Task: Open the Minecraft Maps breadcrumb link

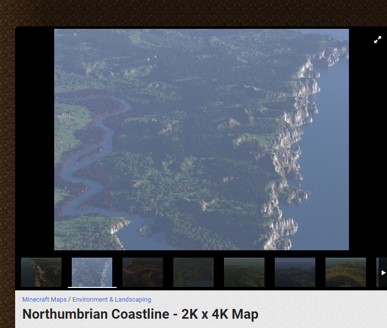Action: (x=44, y=299)
